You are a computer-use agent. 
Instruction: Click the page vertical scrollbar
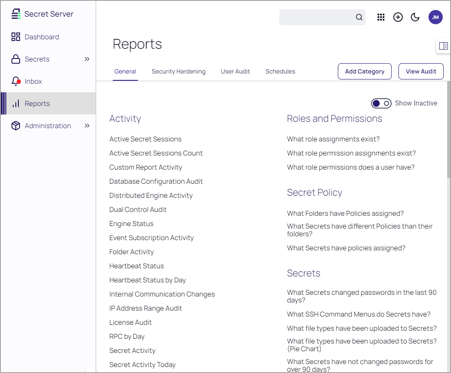(x=448, y=128)
